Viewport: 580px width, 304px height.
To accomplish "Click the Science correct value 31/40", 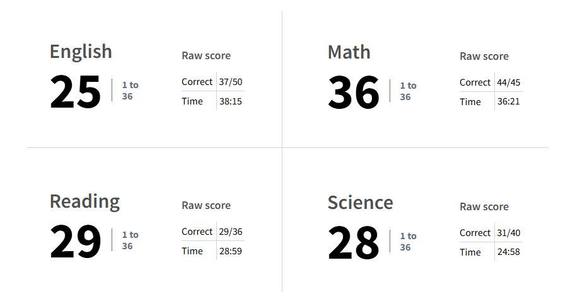I will tap(508, 233).
